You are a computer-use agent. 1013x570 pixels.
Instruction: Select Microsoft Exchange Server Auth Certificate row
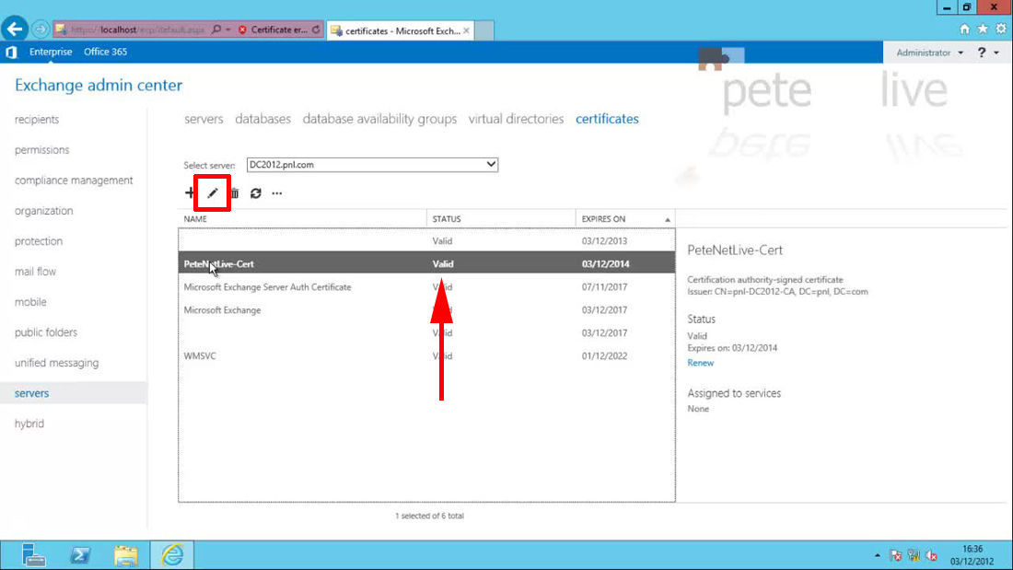pos(426,287)
